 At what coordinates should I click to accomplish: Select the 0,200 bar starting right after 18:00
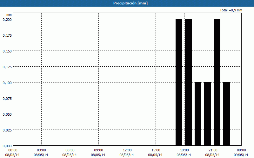[x=189, y=82]
